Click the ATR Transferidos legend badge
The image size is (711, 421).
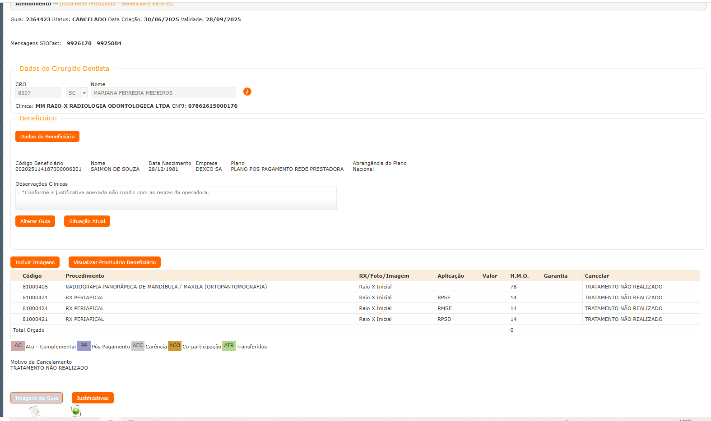coord(229,346)
